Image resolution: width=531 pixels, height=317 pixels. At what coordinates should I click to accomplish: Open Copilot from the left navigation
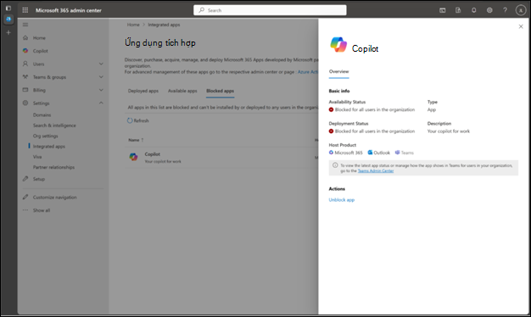tap(41, 51)
